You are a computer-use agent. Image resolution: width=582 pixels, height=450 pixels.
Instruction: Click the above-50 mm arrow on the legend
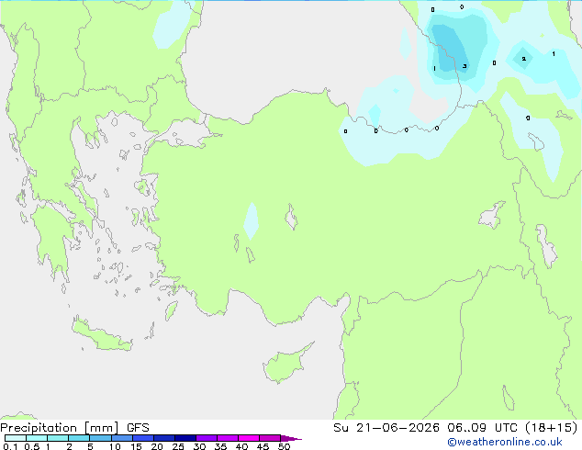tap(291, 438)
